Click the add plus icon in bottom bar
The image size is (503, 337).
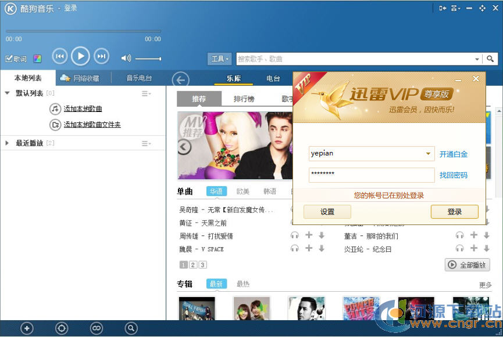(27, 328)
